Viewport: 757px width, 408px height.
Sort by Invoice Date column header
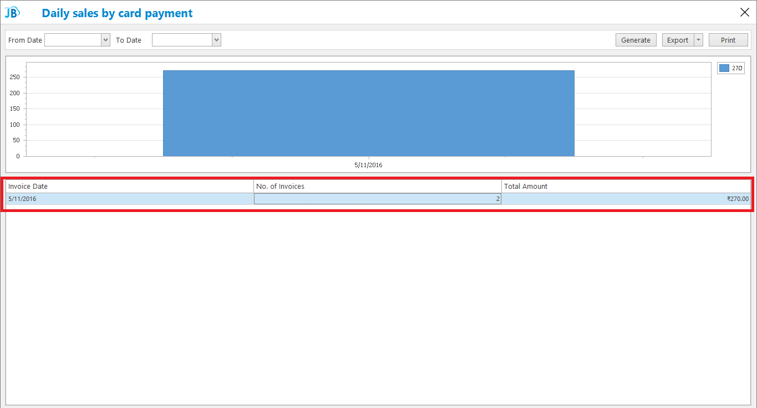[x=130, y=187]
